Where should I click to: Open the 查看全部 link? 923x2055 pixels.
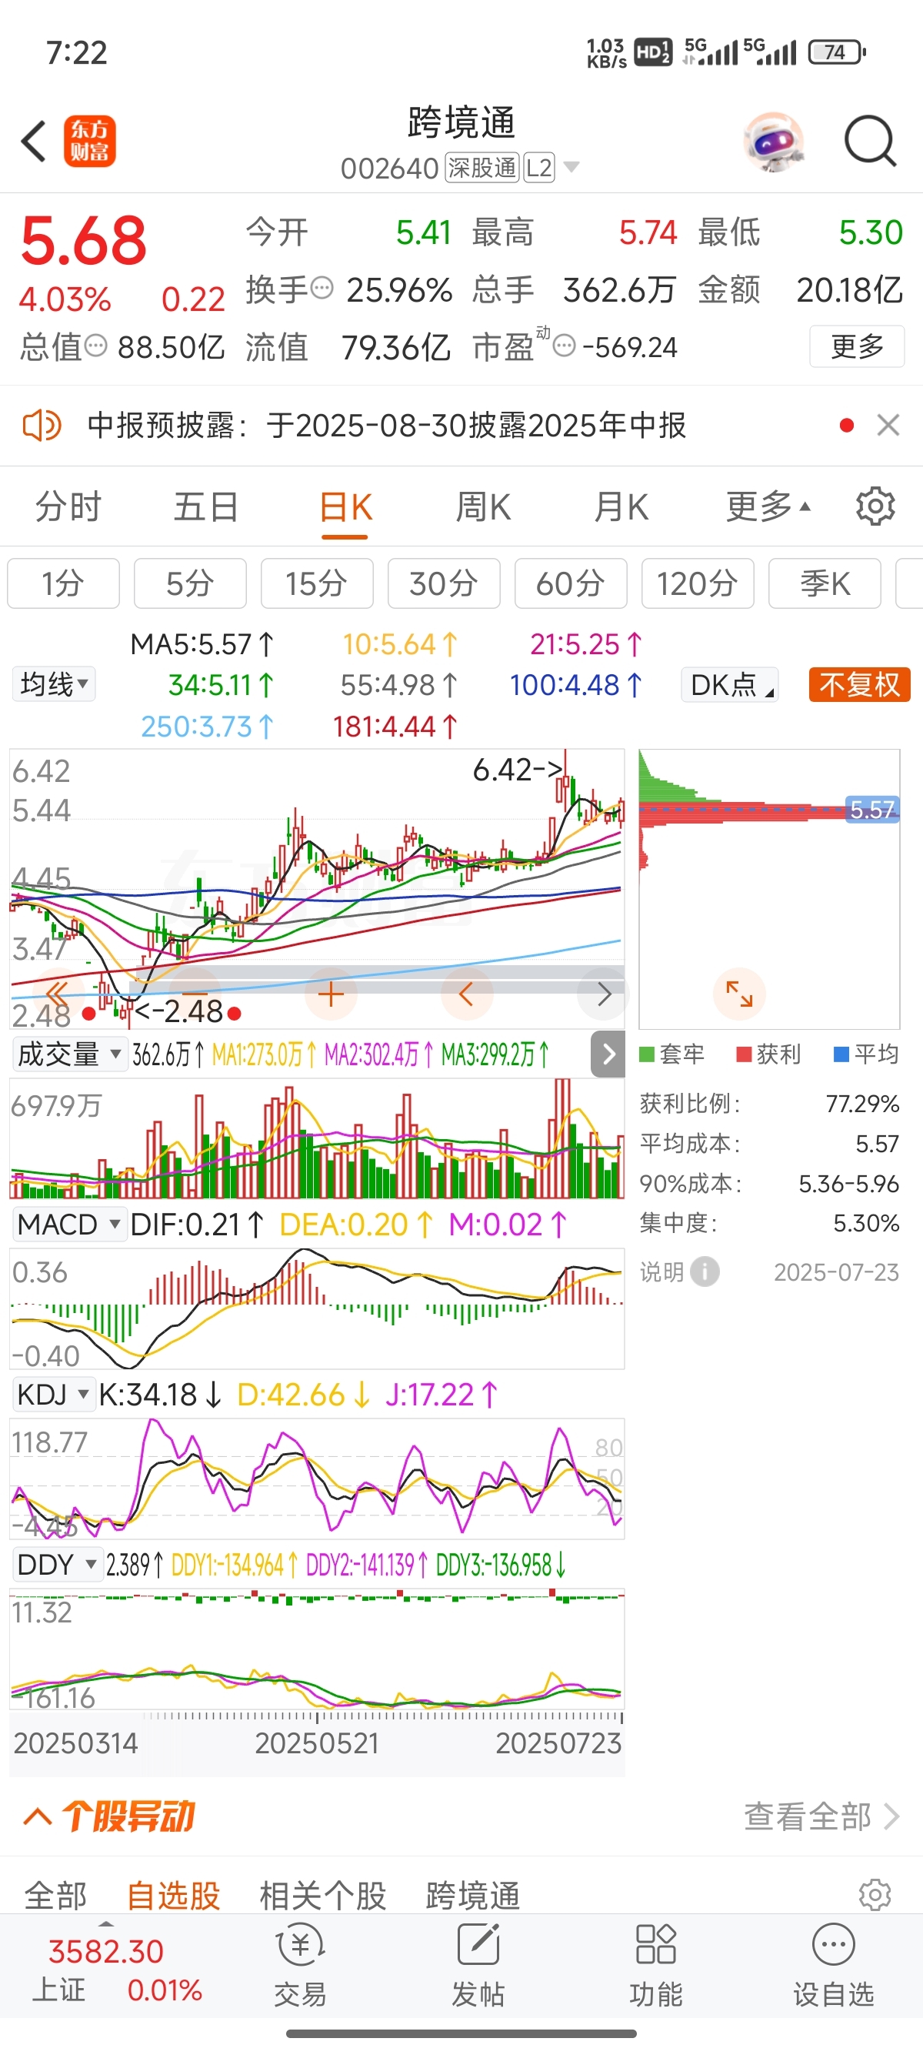821,1816
